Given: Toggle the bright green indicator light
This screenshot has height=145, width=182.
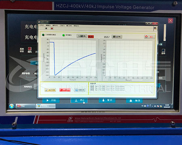Looking at the screenshot, I should [x=63, y=35].
